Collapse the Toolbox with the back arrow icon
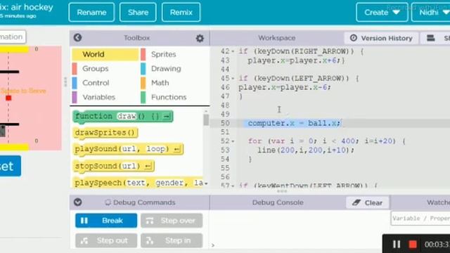 pyautogui.click(x=77, y=37)
